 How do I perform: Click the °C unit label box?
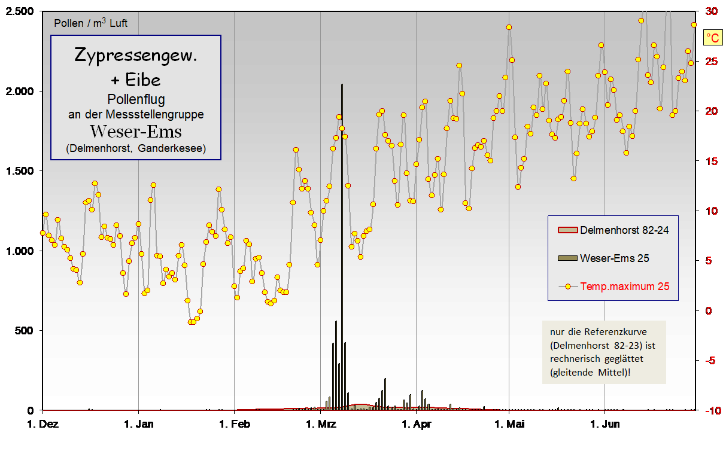click(x=713, y=38)
